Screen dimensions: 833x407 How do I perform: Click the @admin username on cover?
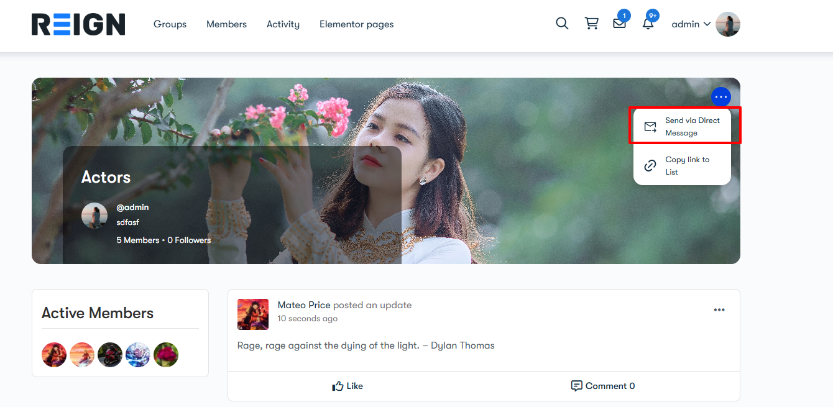(132, 208)
